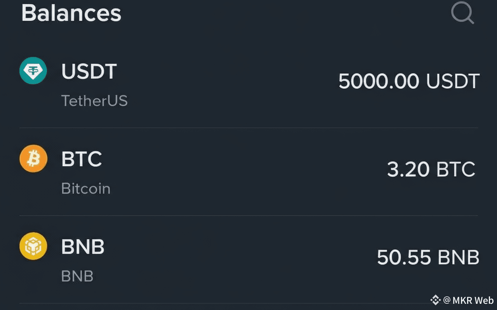Click the Binance logo in the watermark

pos(435,300)
